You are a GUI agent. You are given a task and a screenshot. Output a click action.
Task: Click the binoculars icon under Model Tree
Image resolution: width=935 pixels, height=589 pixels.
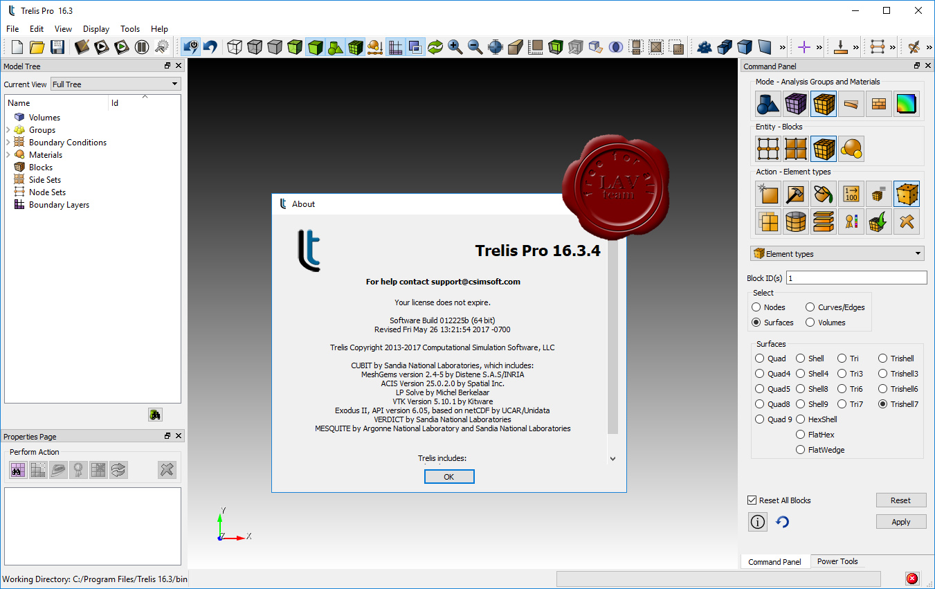tap(155, 415)
